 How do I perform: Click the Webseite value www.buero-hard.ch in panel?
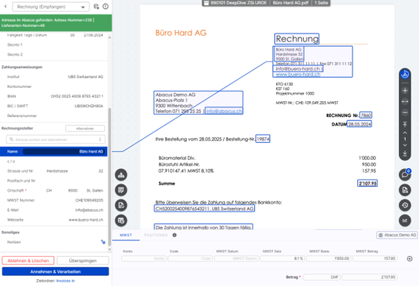tap(86, 220)
